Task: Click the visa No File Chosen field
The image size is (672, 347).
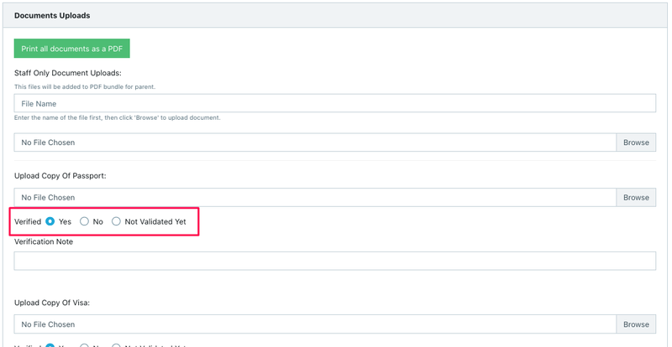Action: (x=315, y=324)
